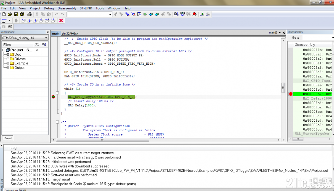Click the Save All toolbar icon

pos(22,14)
